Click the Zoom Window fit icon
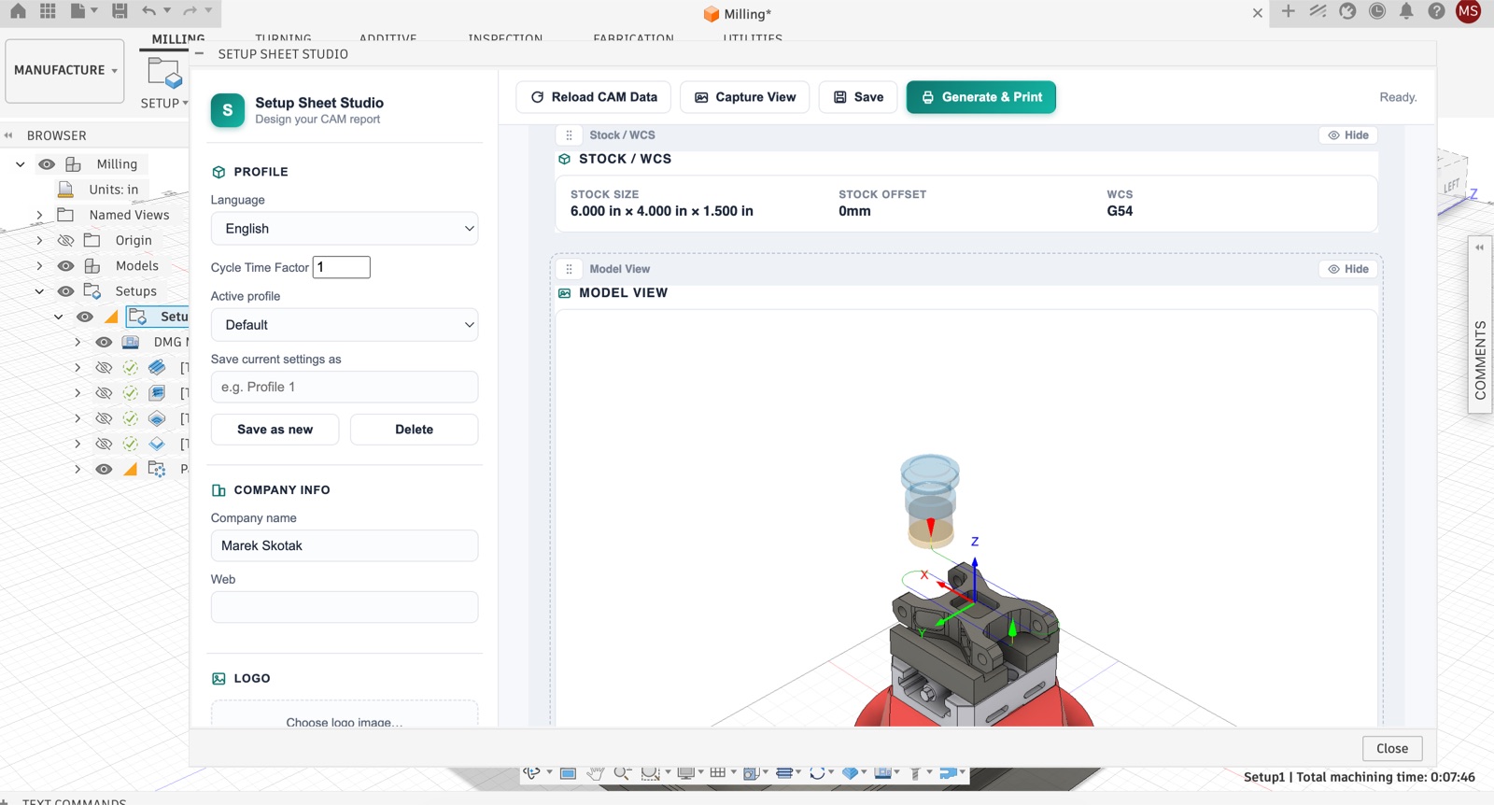This screenshot has width=1494, height=805. 650,772
